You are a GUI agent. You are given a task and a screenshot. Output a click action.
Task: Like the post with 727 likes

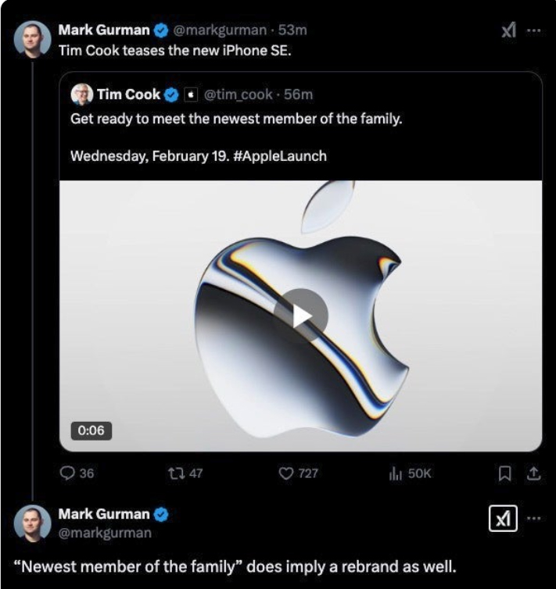pyautogui.click(x=286, y=473)
